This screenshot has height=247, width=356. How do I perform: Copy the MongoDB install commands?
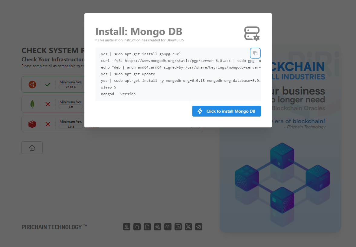pos(255,53)
